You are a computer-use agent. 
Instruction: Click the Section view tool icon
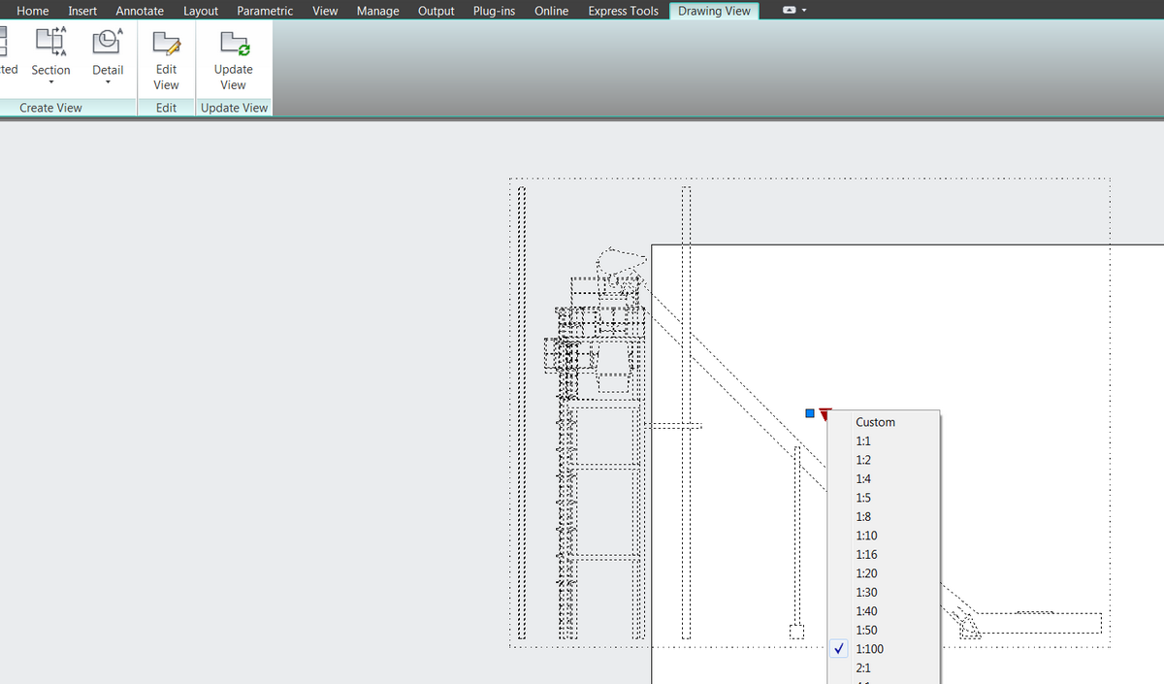(x=50, y=41)
